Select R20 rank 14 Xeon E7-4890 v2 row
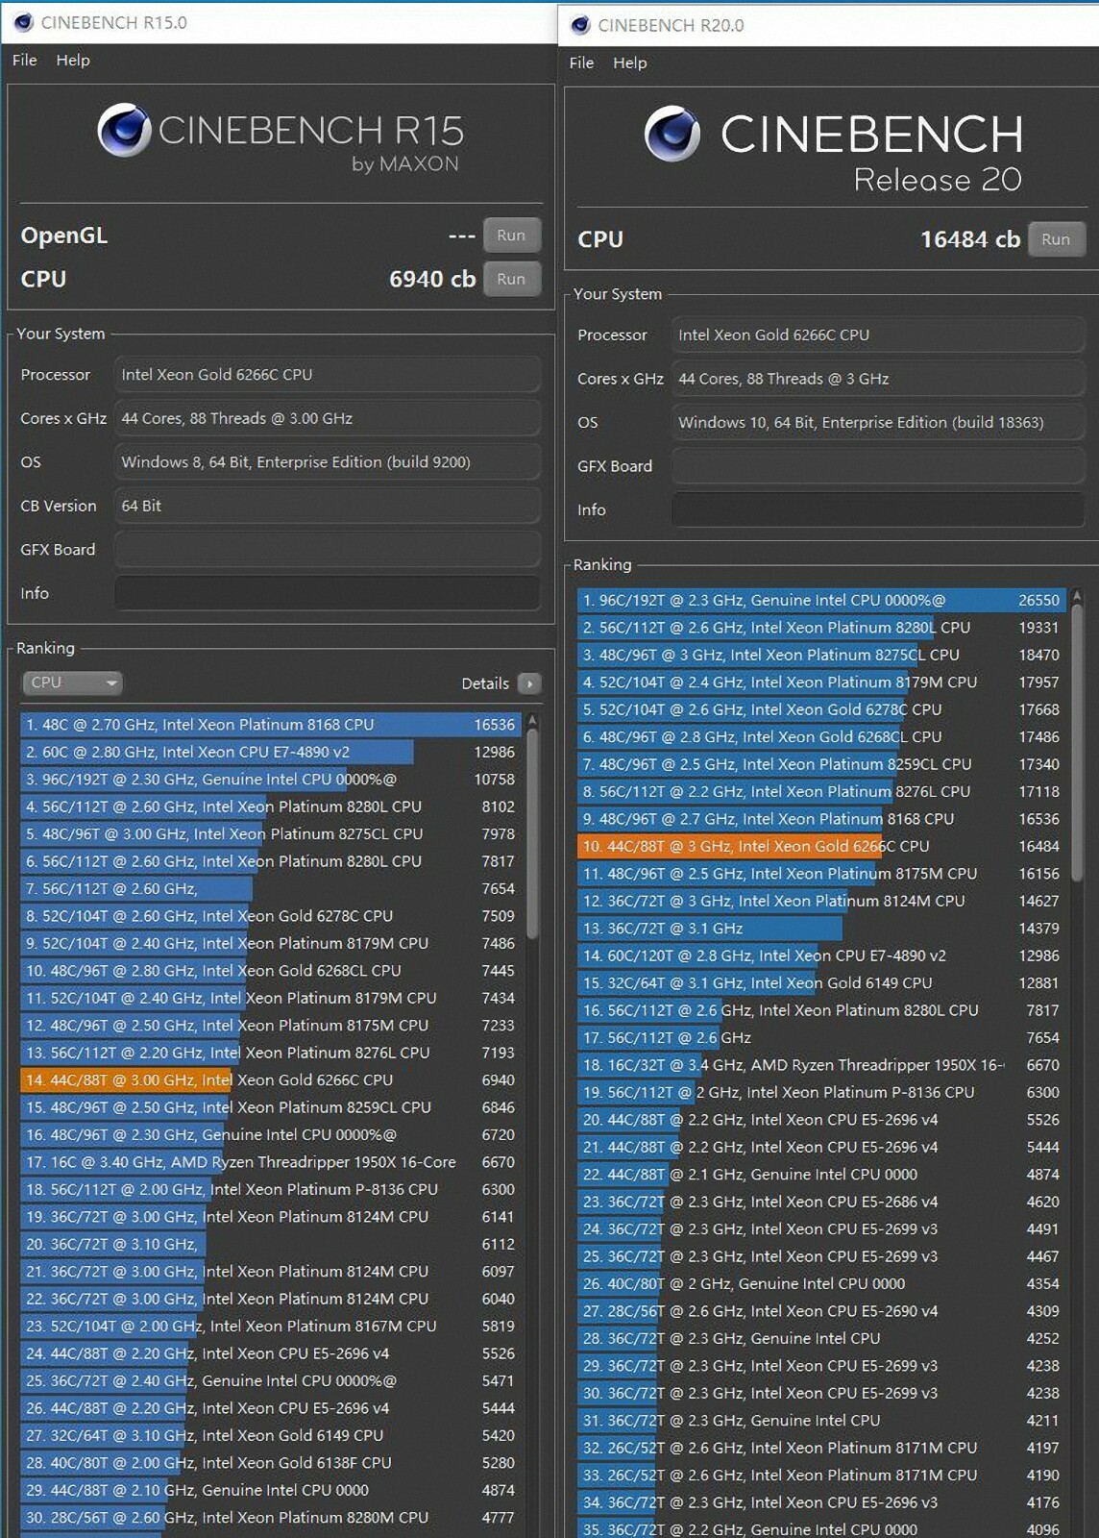Viewport: 1099px width, 1538px height. coord(821,956)
